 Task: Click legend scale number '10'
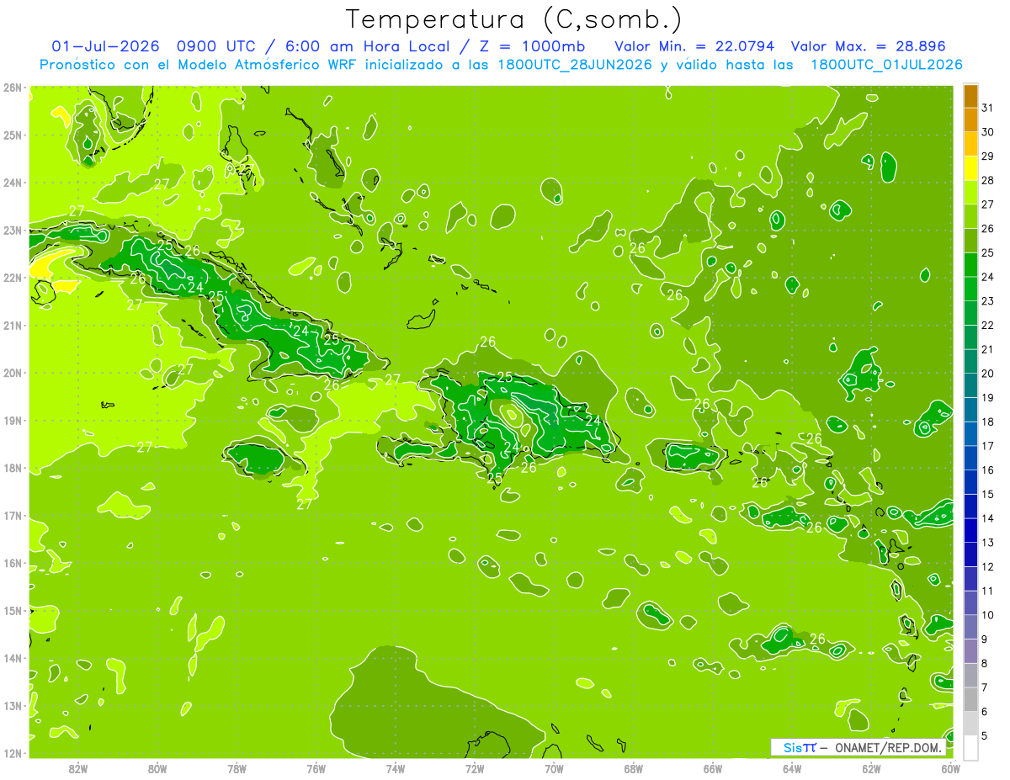(x=987, y=615)
